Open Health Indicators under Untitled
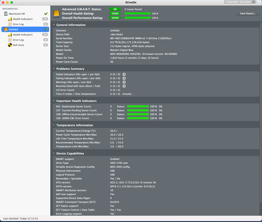Image resolution: width=262 pixels, height=222 pixels. (x=23, y=34)
